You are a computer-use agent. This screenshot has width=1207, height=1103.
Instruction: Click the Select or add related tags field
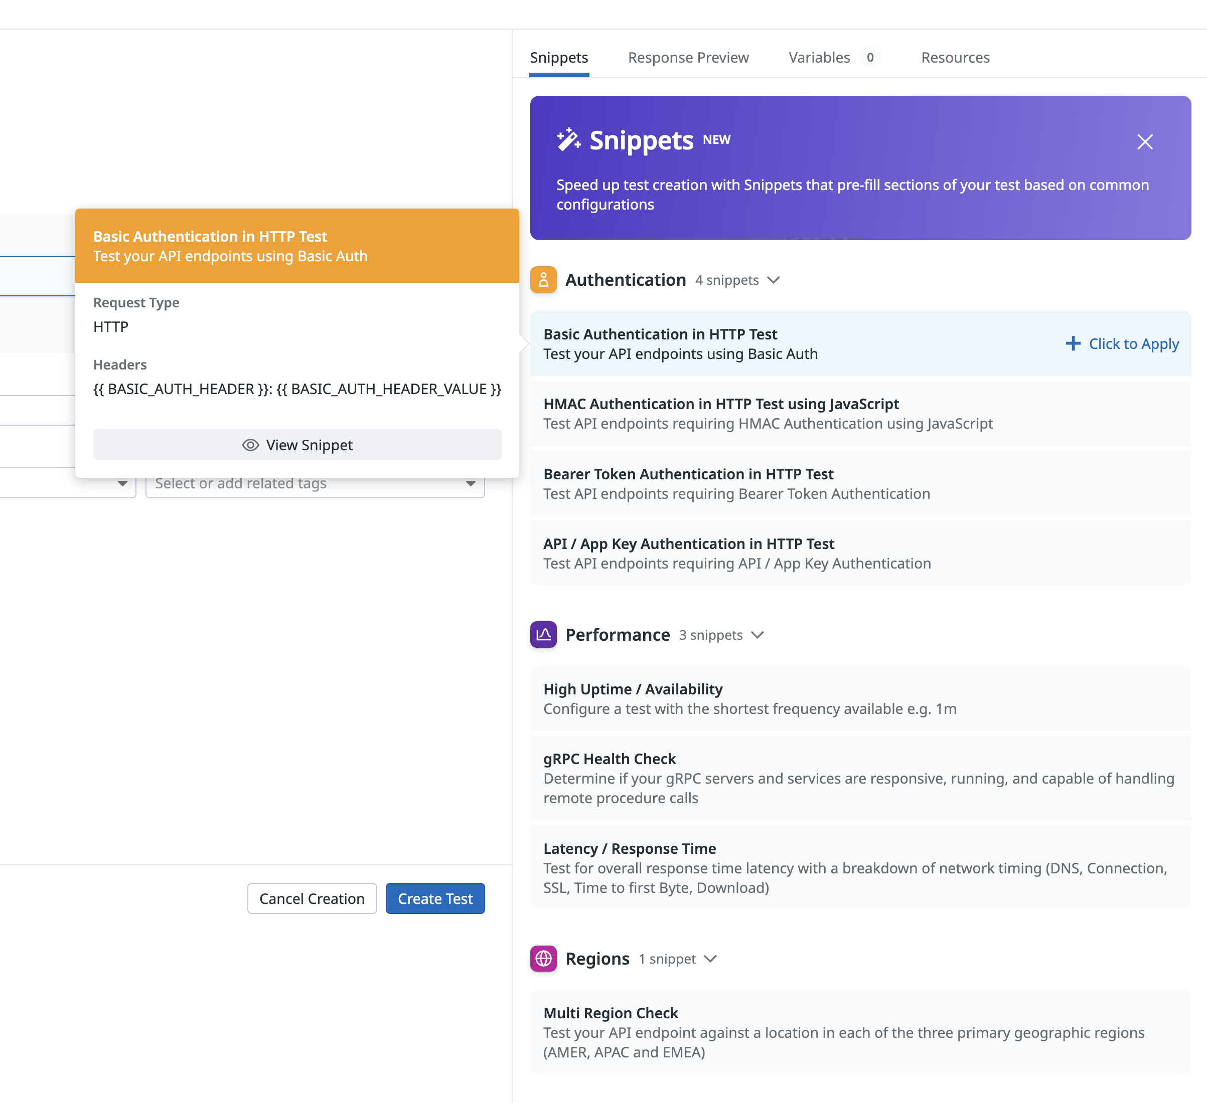pyautogui.click(x=315, y=484)
